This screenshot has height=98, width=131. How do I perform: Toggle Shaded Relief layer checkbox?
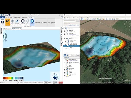tap(67, 40)
